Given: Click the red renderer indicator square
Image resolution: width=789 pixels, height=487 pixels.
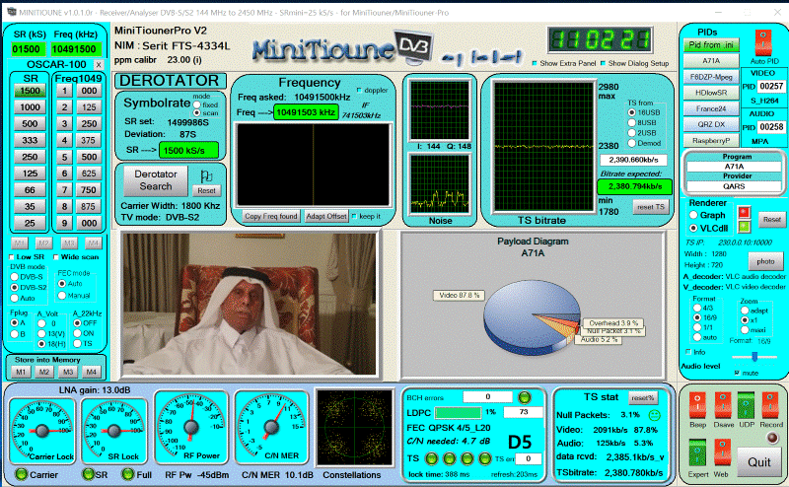Looking at the screenshot, I should pyautogui.click(x=744, y=212).
